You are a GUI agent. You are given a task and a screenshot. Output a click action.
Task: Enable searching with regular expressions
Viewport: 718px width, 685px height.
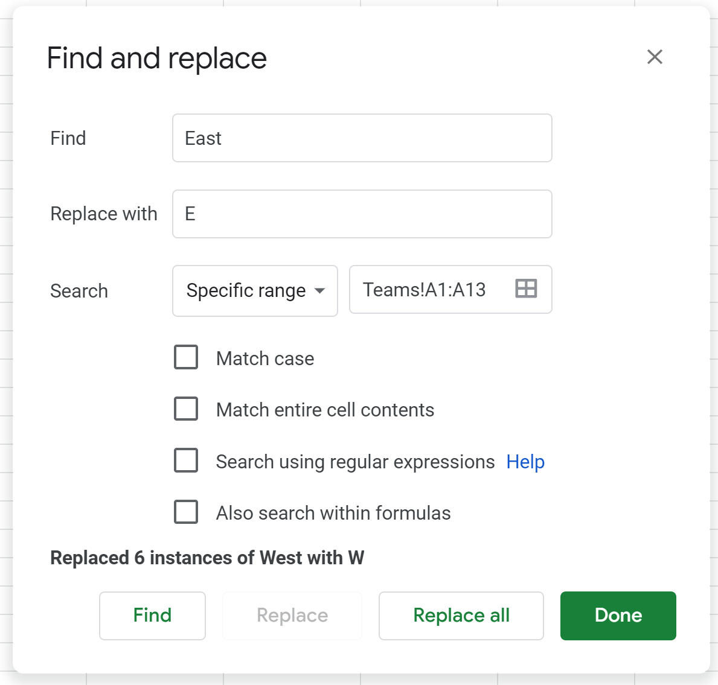tap(186, 460)
